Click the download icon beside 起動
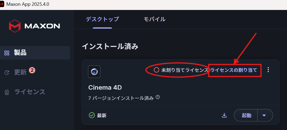Image resolution: width=287 pixels, height=130 pixels. pyautogui.click(x=224, y=115)
